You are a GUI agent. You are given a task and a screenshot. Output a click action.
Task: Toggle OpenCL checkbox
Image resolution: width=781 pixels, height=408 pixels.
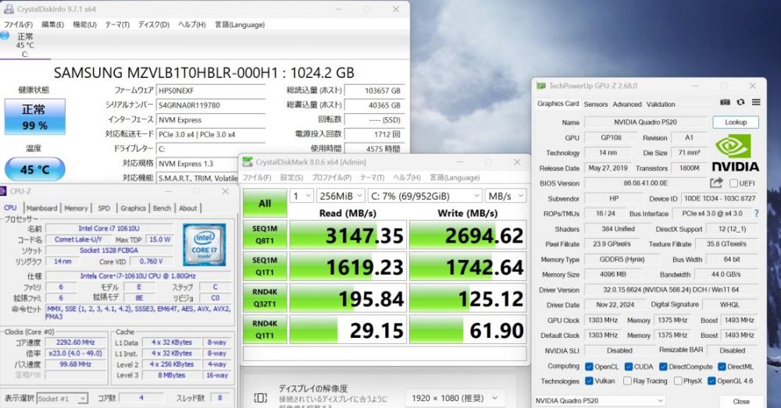click(589, 367)
